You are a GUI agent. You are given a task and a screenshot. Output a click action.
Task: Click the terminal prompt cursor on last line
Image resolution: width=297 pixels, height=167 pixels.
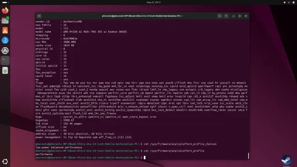click(144, 157)
